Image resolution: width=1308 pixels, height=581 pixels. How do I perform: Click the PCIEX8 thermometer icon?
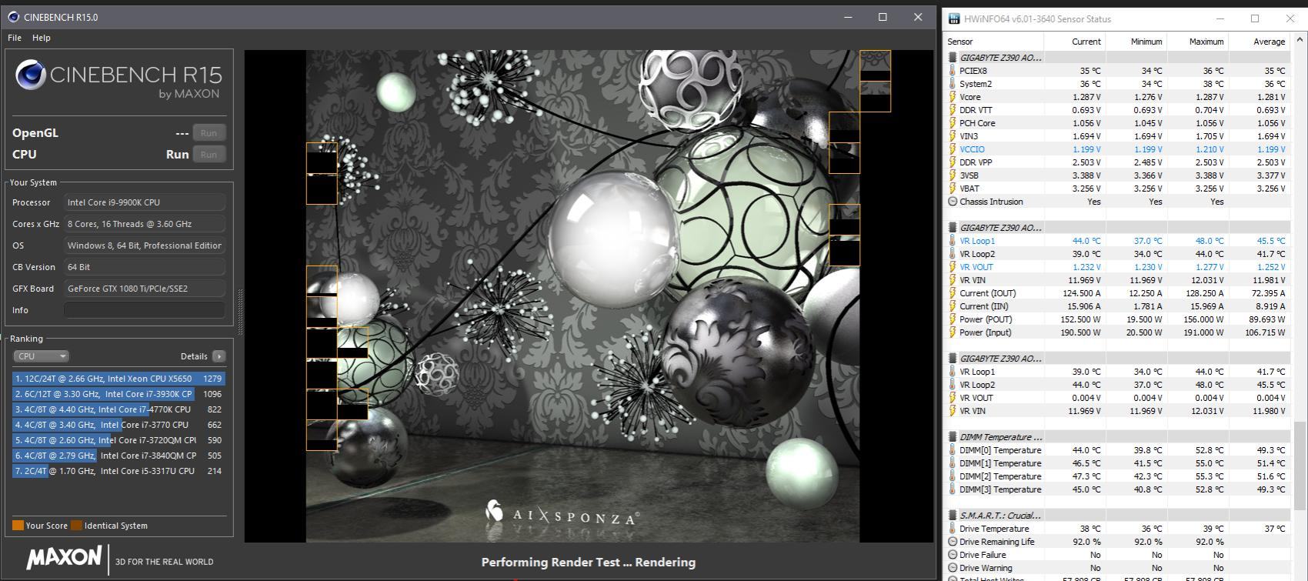pyautogui.click(x=953, y=71)
